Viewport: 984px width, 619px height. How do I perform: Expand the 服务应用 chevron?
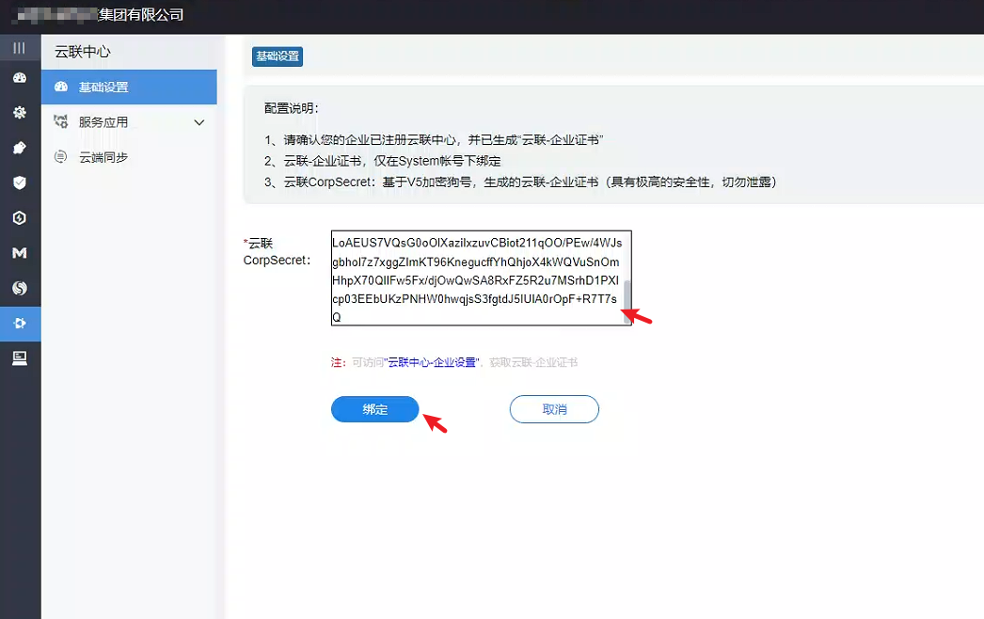(199, 122)
